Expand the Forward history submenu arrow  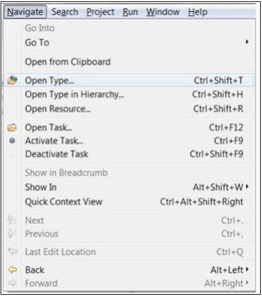(247, 283)
